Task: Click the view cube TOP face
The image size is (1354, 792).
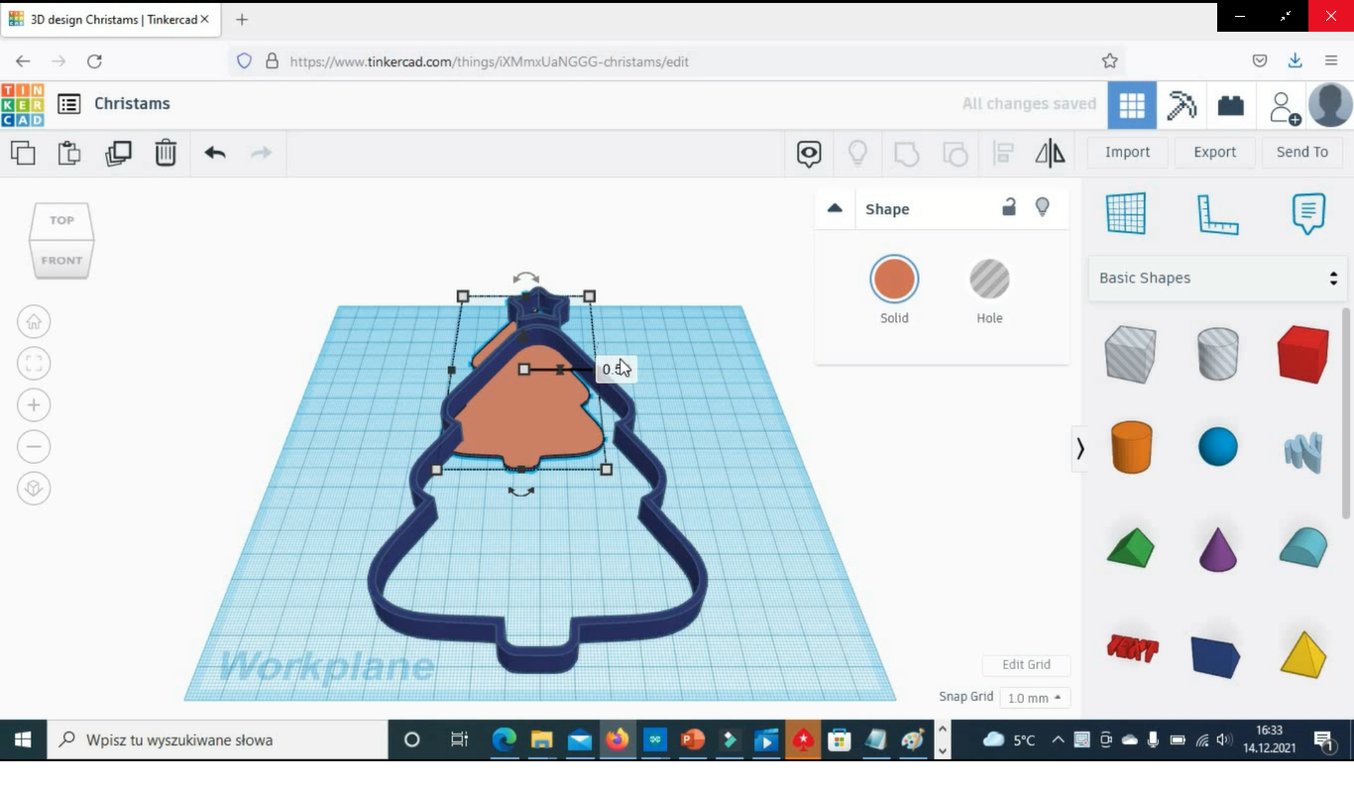Action: click(x=61, y=220)
